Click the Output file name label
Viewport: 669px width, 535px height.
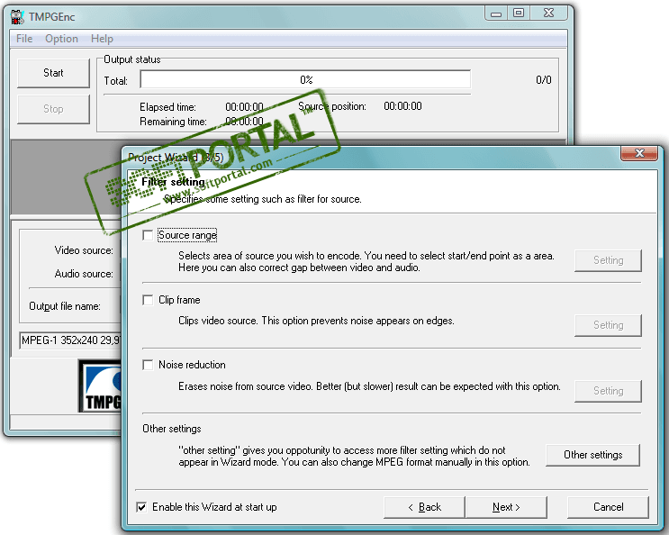[x=65, y=306]
